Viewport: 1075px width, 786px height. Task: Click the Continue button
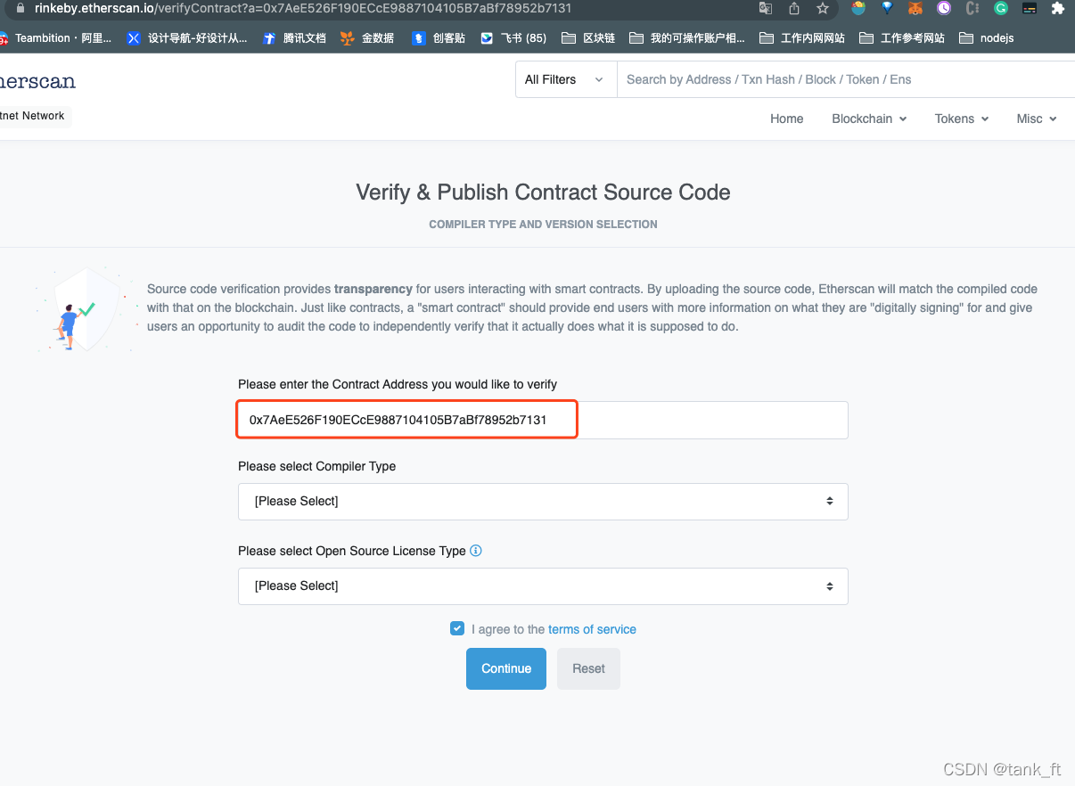(x=505, y=668)
